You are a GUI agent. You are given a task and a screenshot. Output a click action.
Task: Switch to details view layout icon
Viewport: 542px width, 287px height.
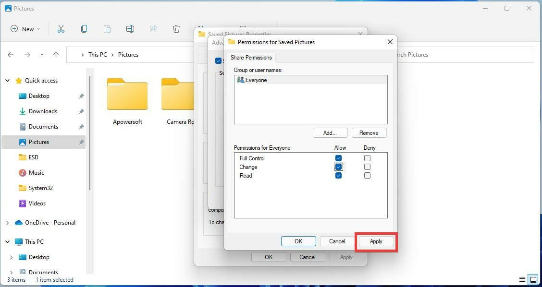click(x=522, y=279)
